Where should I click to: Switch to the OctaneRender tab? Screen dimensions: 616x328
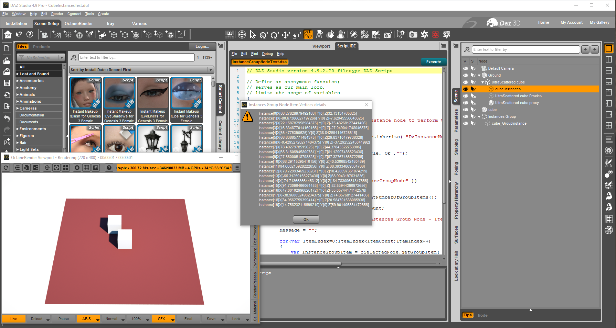point(79,24)
